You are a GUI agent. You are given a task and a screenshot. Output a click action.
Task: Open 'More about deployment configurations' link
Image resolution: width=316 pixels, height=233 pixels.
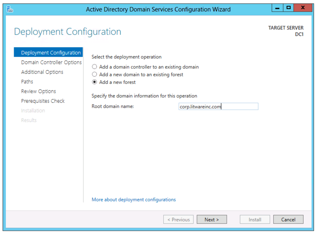[x=134, y=200]
